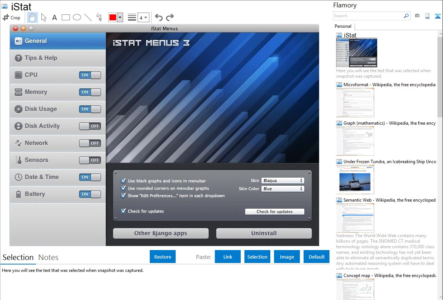Image resolution: width=443 pixels, height=300 pixels.
Task: Redo the last edit
Action: click(170, 17)
